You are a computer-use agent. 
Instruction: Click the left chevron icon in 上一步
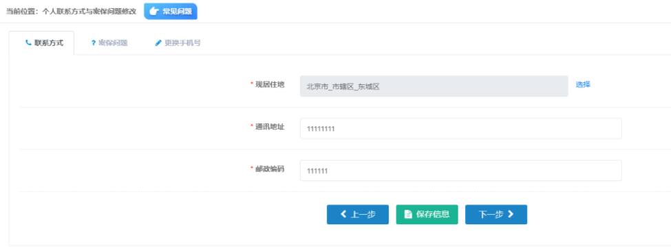(x=343, y=214)
